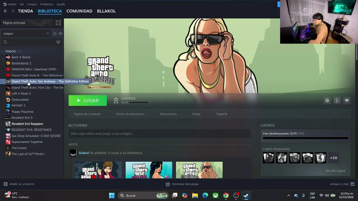Expand the Juegos filter dropdown
The height and width of the screenshot is (201, 358).
[x=26, y=33]
